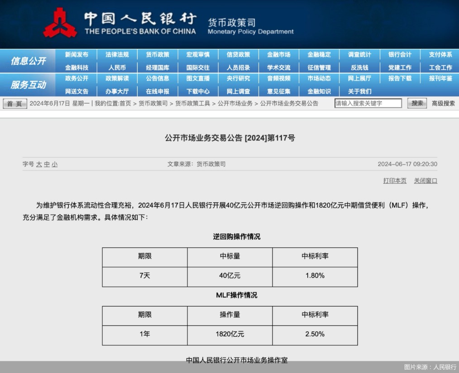The height and width of the screenshot is (373, 459).
Task: Click announcement title 公开市场业务交易公告 [2024]第117号
Action: (x=230, y=138)
